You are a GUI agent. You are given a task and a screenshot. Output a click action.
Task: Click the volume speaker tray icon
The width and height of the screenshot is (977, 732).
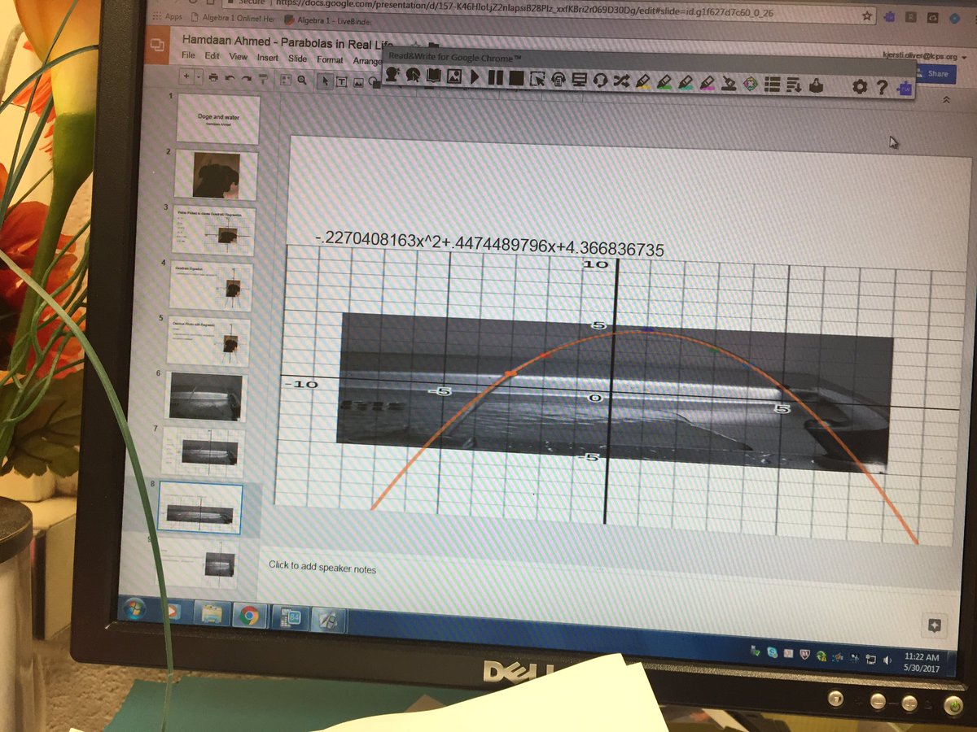coord(887,659)
